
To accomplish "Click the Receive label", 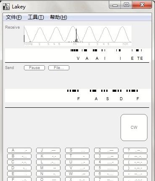I will click(x=13, y=27).
